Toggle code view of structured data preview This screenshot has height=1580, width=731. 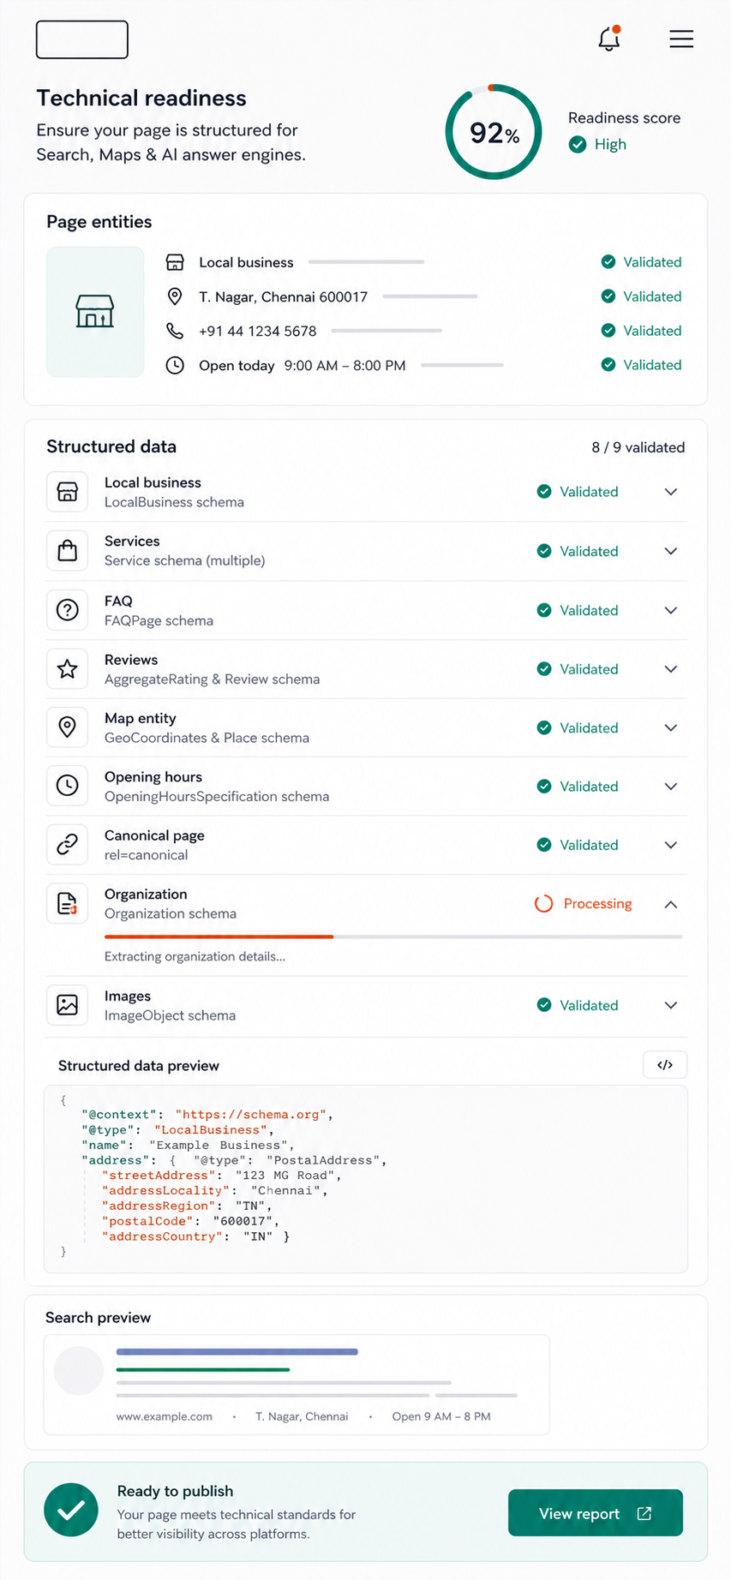click(665, 1064)
